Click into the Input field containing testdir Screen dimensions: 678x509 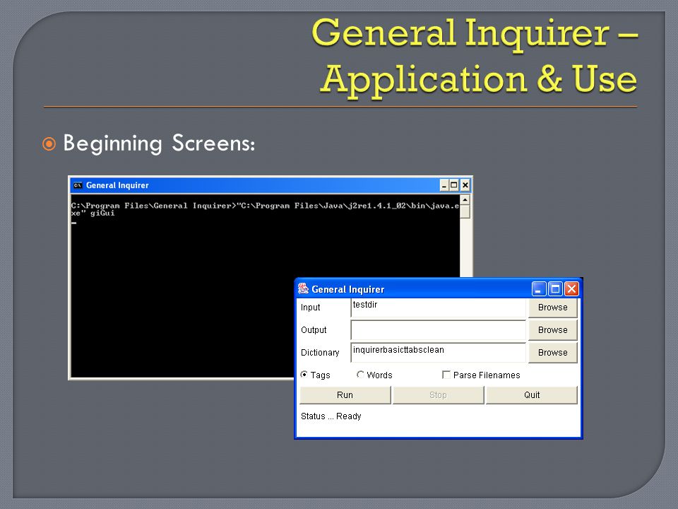(x=439, y=308)
